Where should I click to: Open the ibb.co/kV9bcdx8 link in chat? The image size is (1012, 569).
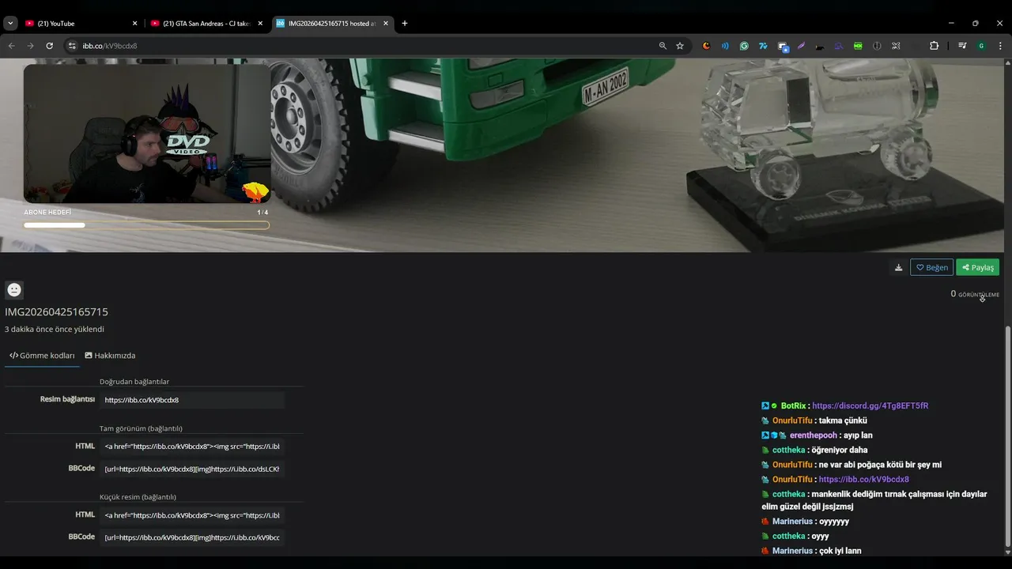863,479
